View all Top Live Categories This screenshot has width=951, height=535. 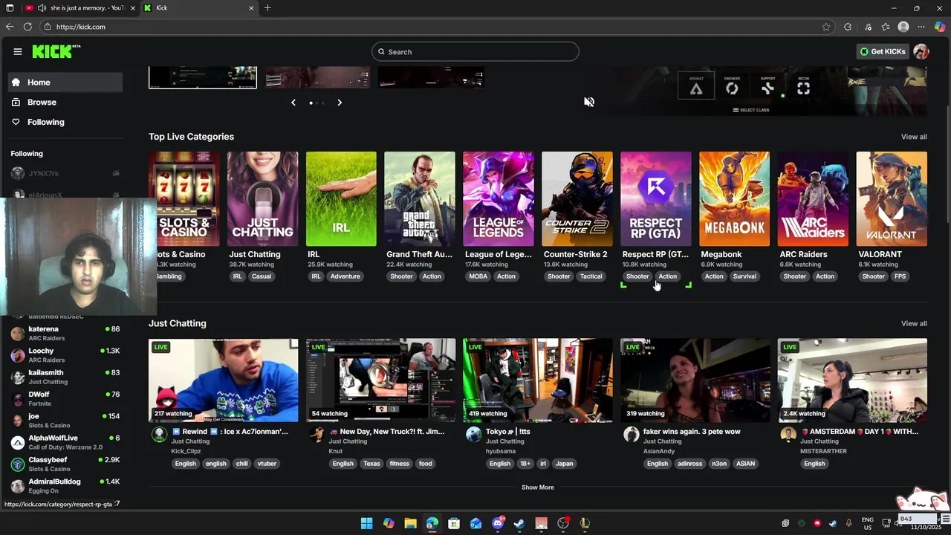[914, 137]
